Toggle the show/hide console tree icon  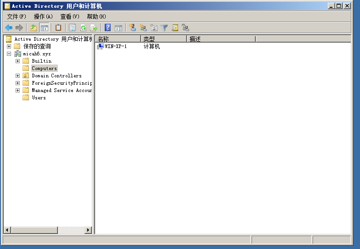click(x=44, y=28)
